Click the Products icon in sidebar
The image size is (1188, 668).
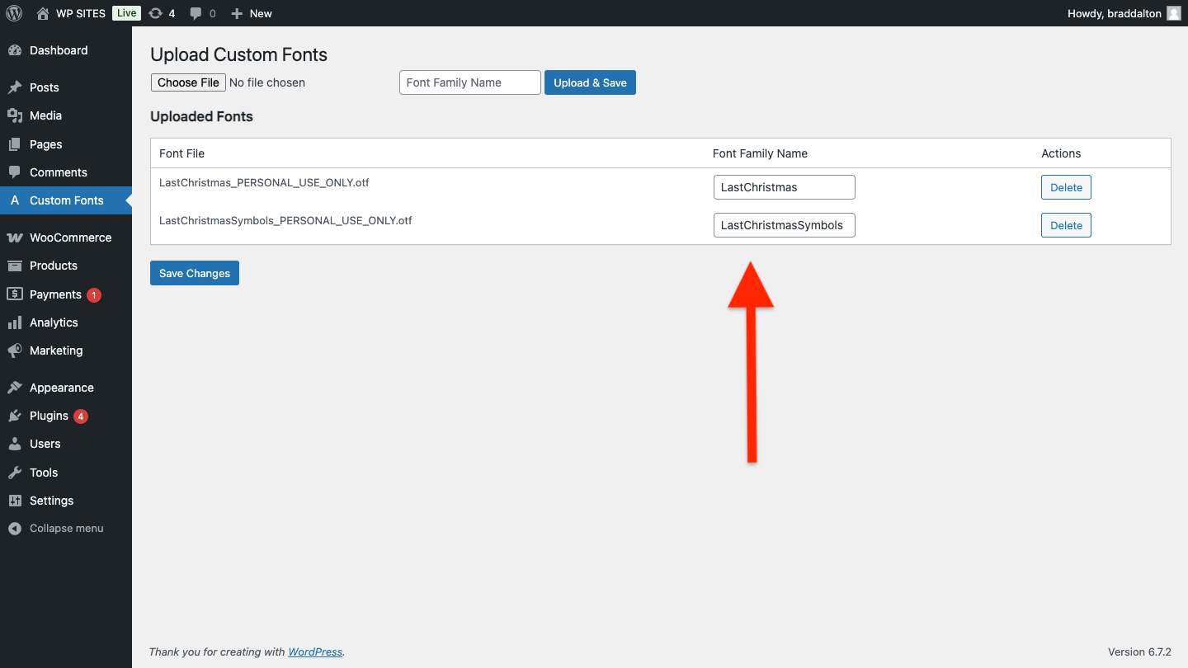(16, 265)
